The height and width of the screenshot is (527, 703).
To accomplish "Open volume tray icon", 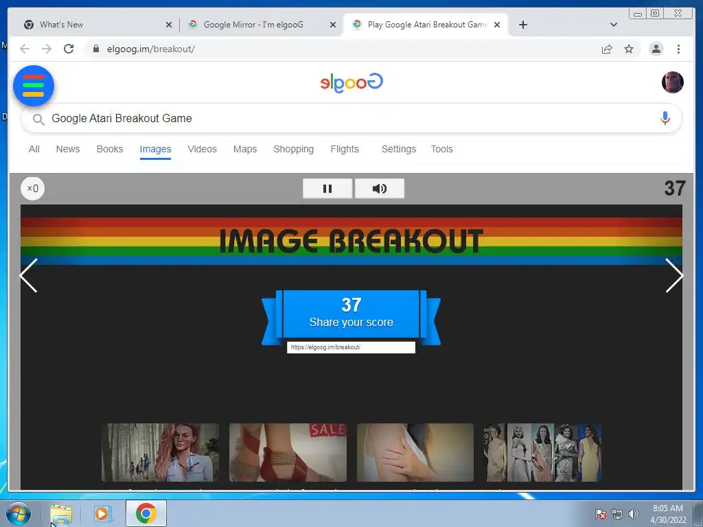I will pyautogui.click(x=634, y=514).
